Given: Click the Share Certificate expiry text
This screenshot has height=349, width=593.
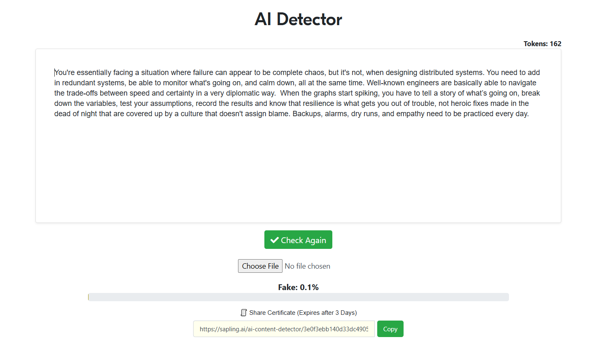Looking at the screenshot, I should 303,313.
